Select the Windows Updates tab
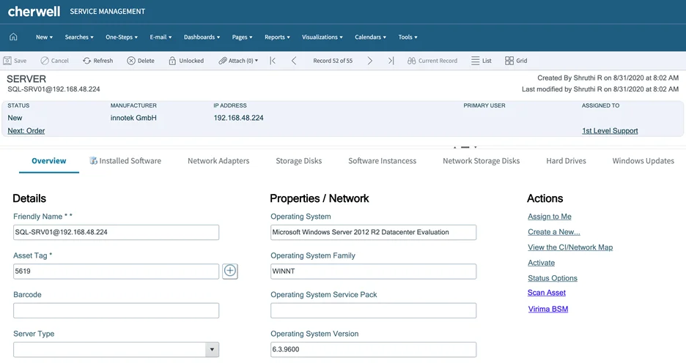 coord(643,161)
